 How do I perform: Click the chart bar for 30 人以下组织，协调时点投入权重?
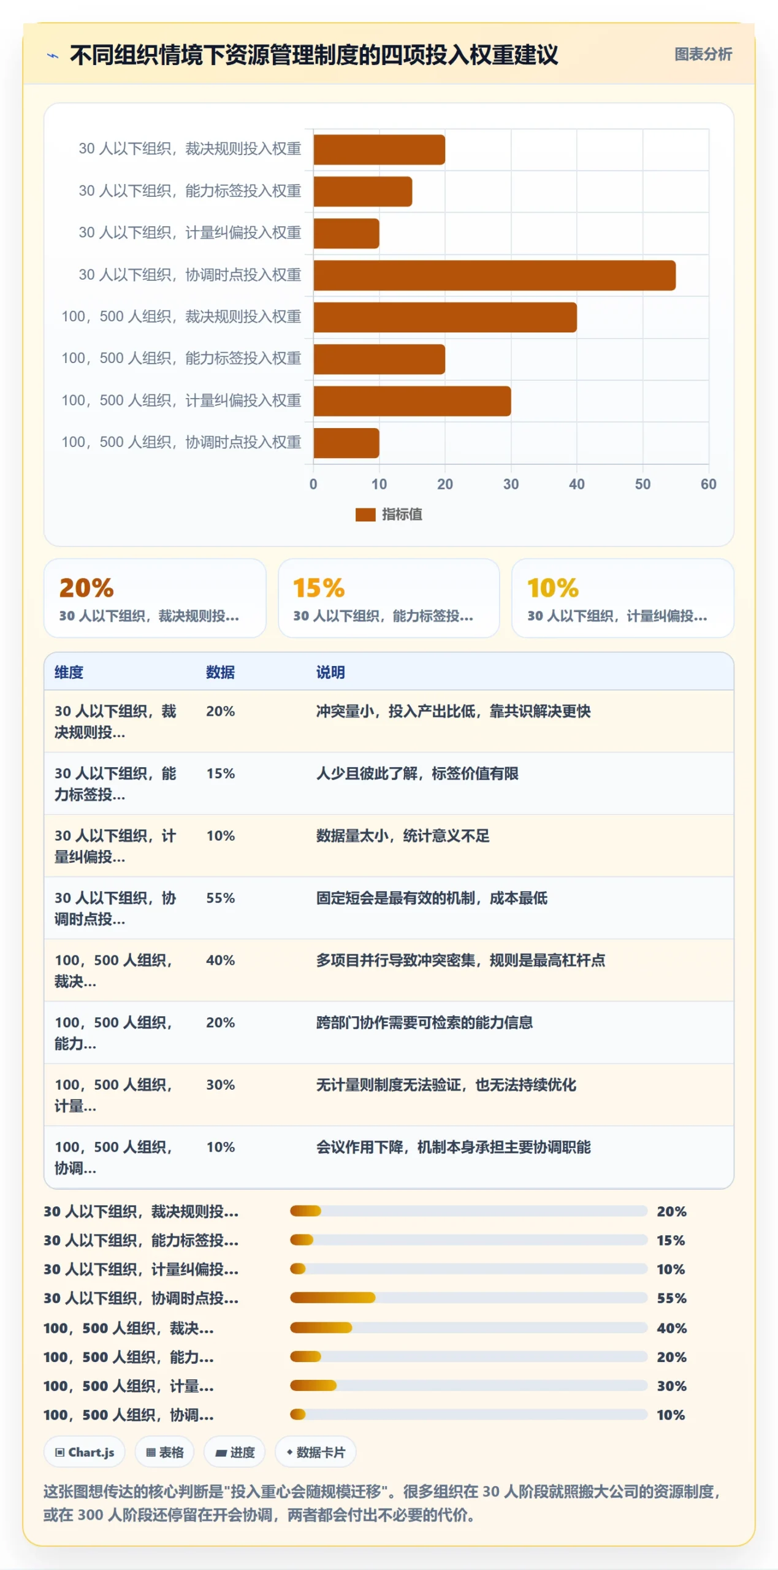(494, 275)
